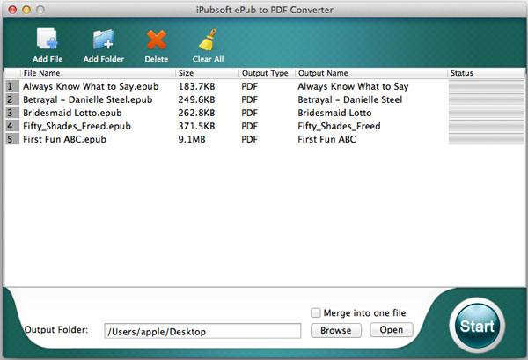Screen dimensions: 528x360
Task: Open the Add Folder tool
Action: coord(103,40)
